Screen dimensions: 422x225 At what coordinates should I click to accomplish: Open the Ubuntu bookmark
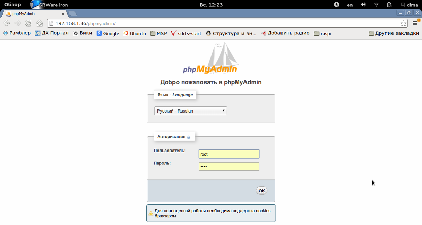pyautogui.click(x=134, y=33)
